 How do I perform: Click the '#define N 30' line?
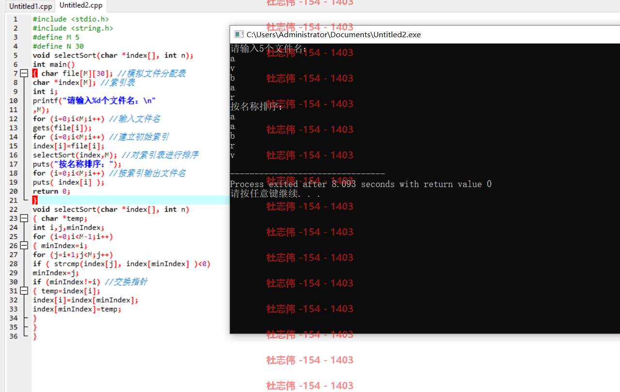(58, 46)
